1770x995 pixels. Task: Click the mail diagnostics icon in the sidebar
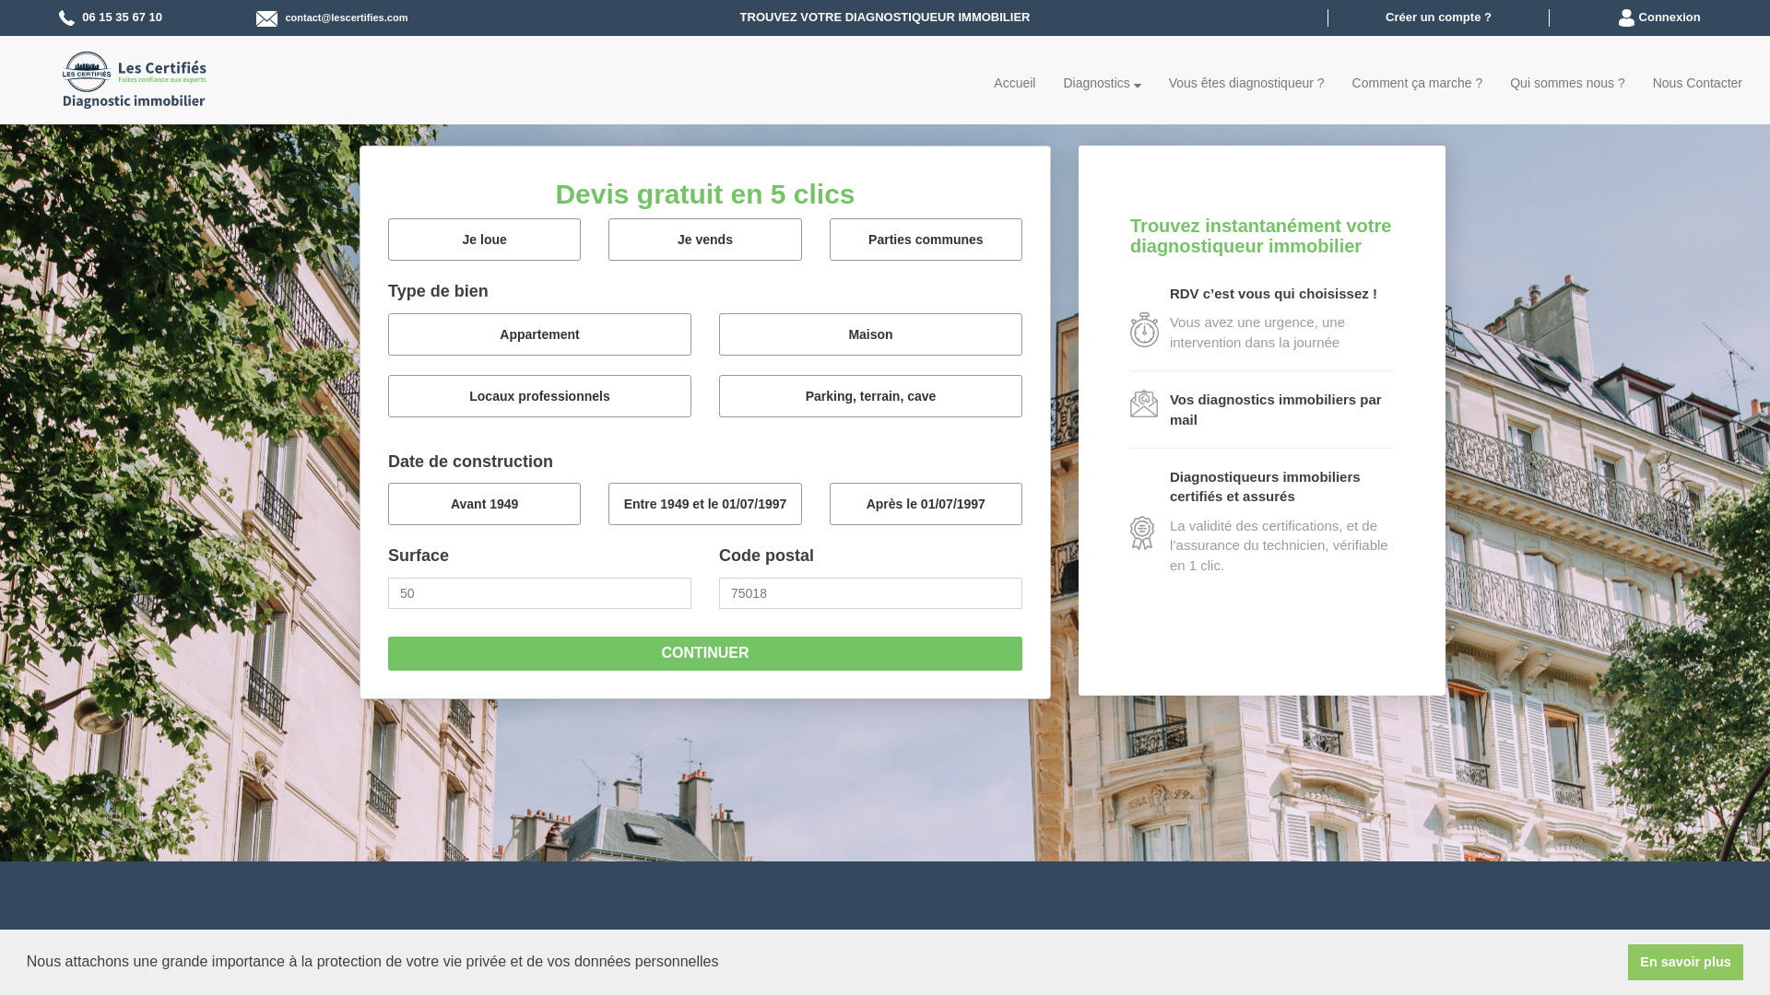click(1143, 404)
